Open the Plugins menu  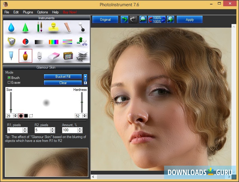point(28,12)
